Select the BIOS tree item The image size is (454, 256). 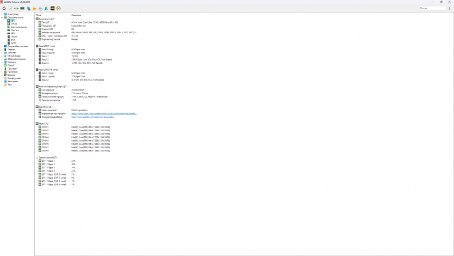[x=13, y=40]
